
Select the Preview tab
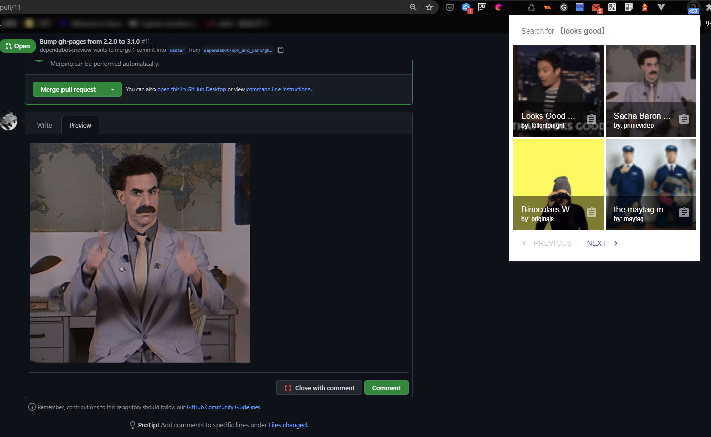(x=80, y=125)
